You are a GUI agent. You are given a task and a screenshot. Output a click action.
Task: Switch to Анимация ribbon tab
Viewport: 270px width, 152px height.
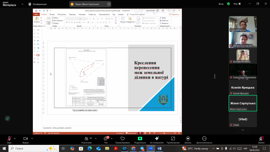(82, 14)
